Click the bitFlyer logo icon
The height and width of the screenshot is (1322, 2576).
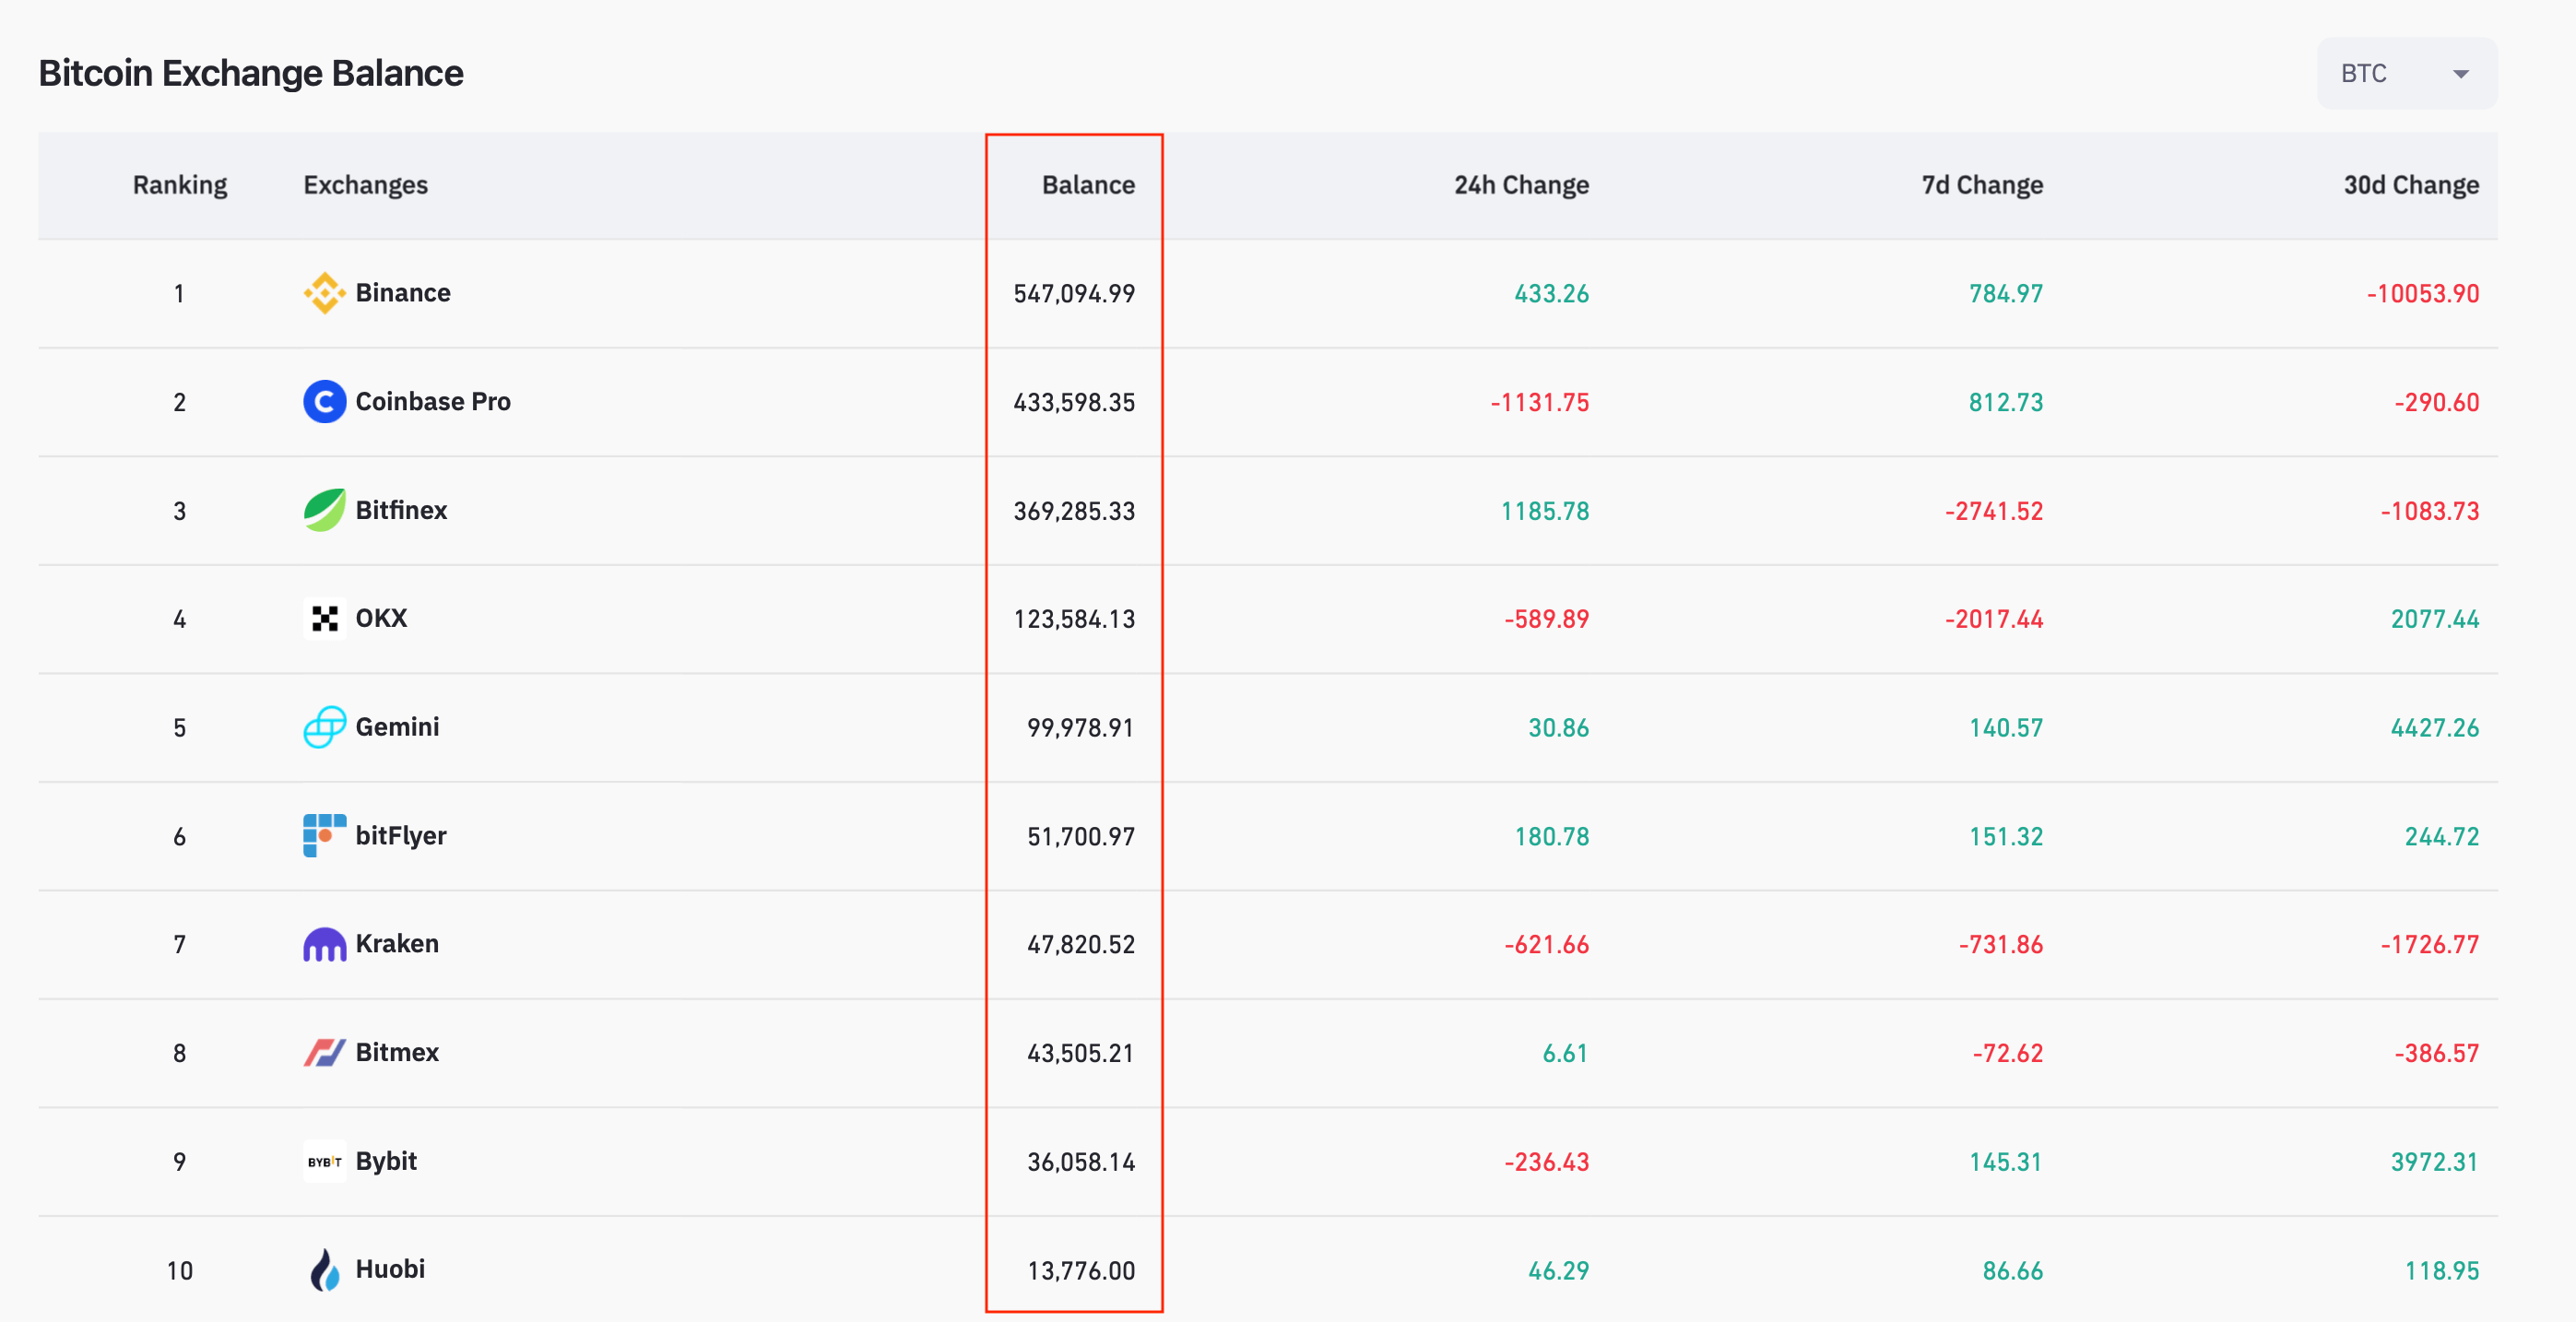[324, 836]
